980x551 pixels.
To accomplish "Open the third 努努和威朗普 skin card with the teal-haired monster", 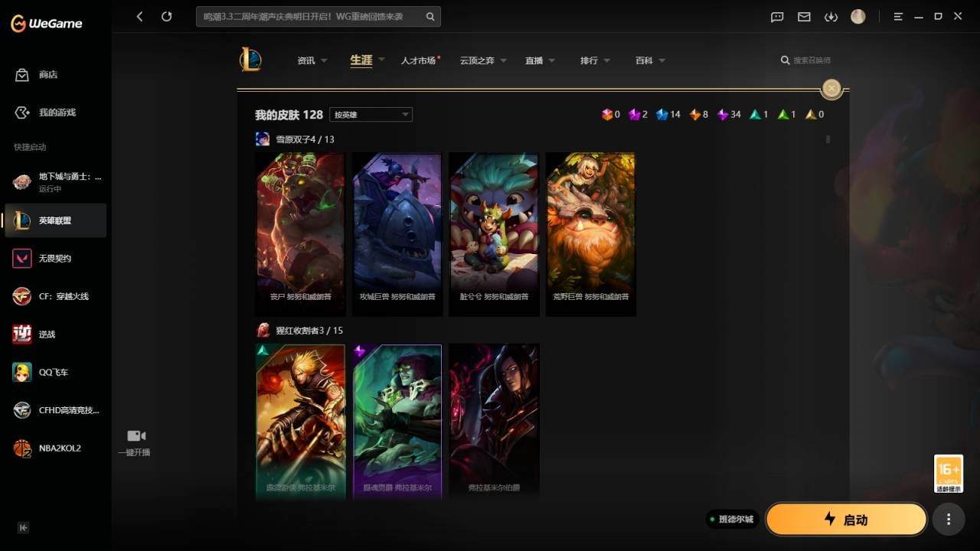I will [494, 233].
